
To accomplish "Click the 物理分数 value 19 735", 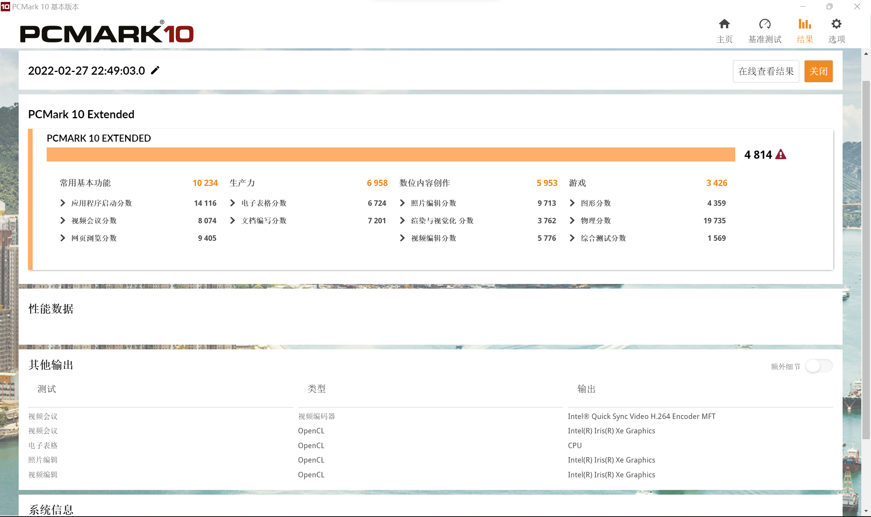I will (x=715, y=221).
